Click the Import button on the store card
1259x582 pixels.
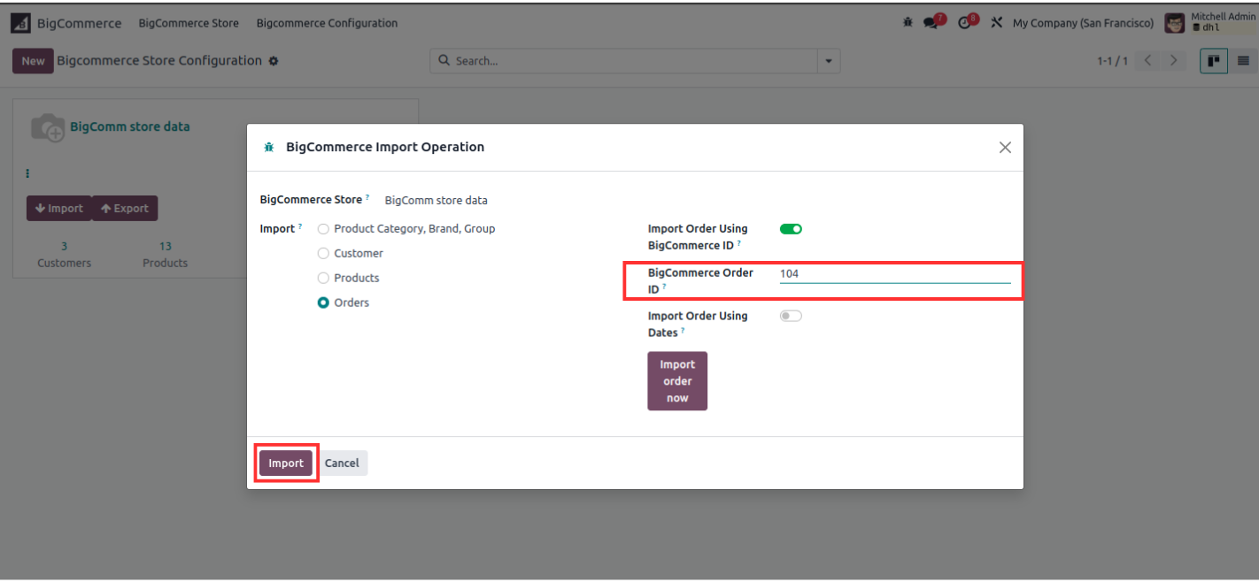click(x=59, y=209)
